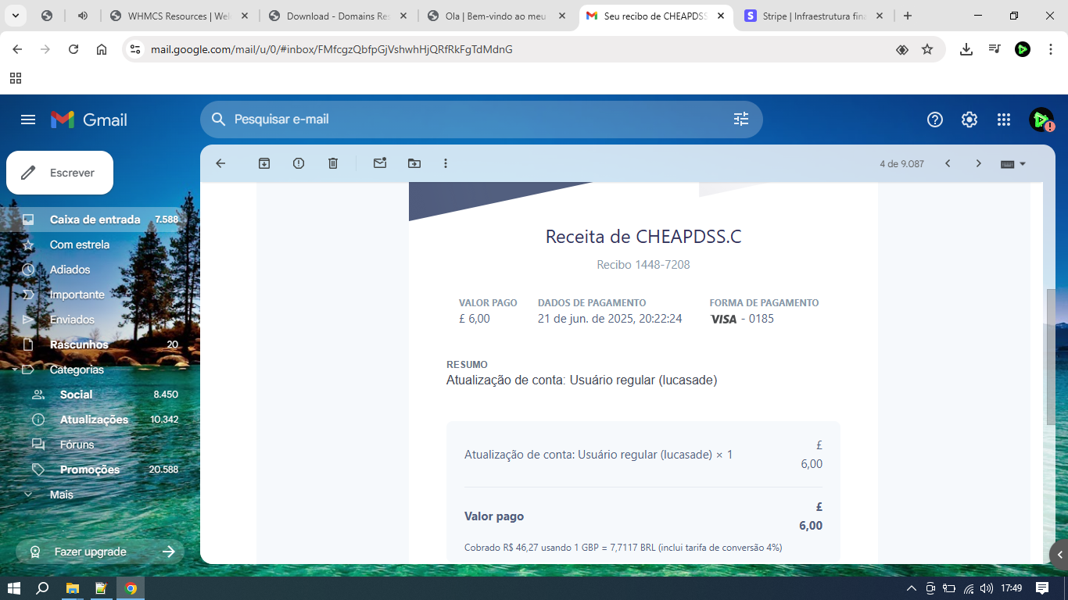Open Chrome downloads icon

966,49
